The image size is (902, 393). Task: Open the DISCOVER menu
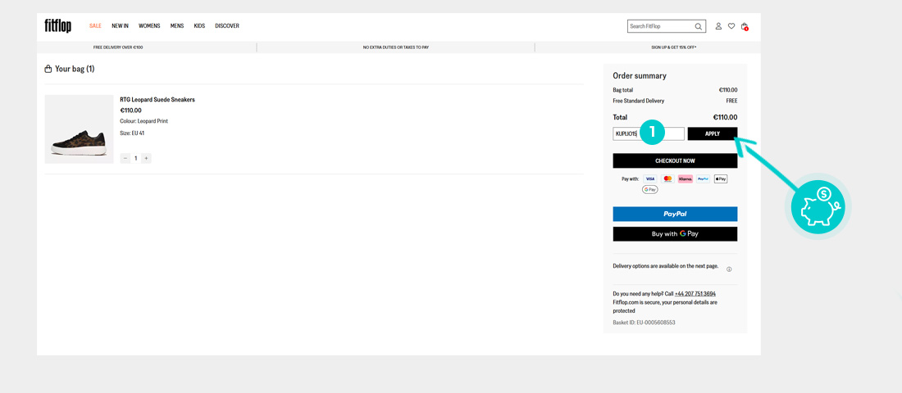(x=227, y=26)
